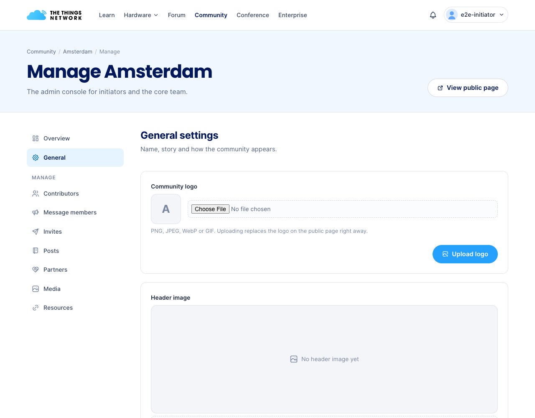
Task: Open Resources in the sidebar
Action: pos(75,308)
